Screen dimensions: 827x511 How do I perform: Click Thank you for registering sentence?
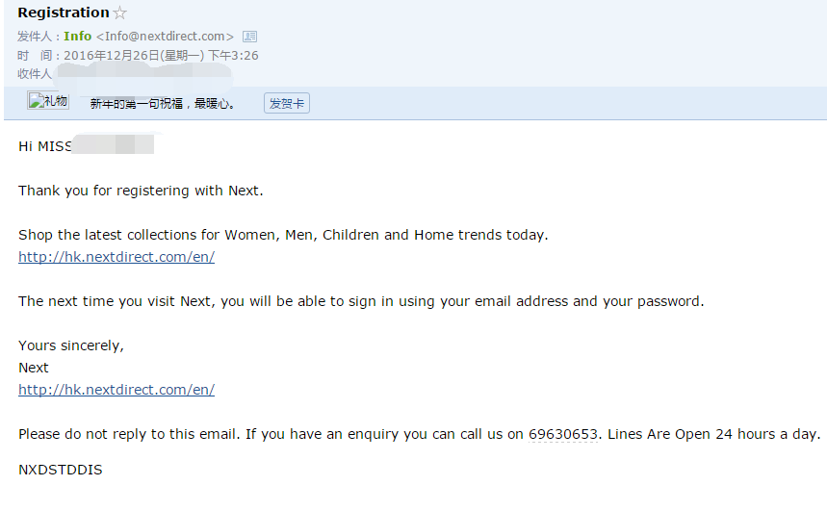click(x=141, y=191)
